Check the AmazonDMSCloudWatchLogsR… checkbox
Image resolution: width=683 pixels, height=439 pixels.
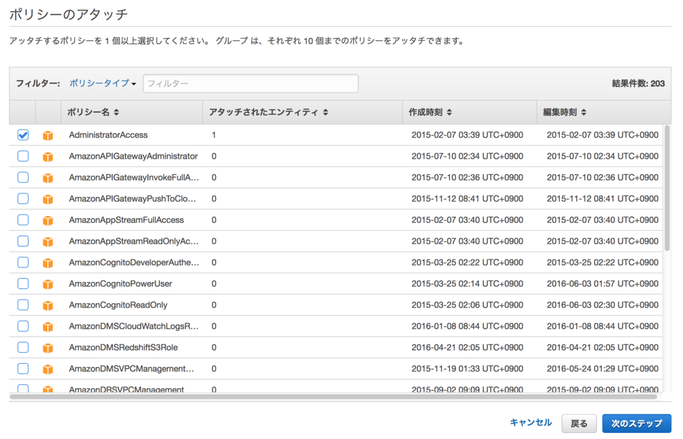pyautogui.click(x=23, y=326)
